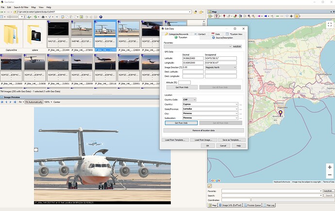Switch to Custom View tab

(234, 34)
